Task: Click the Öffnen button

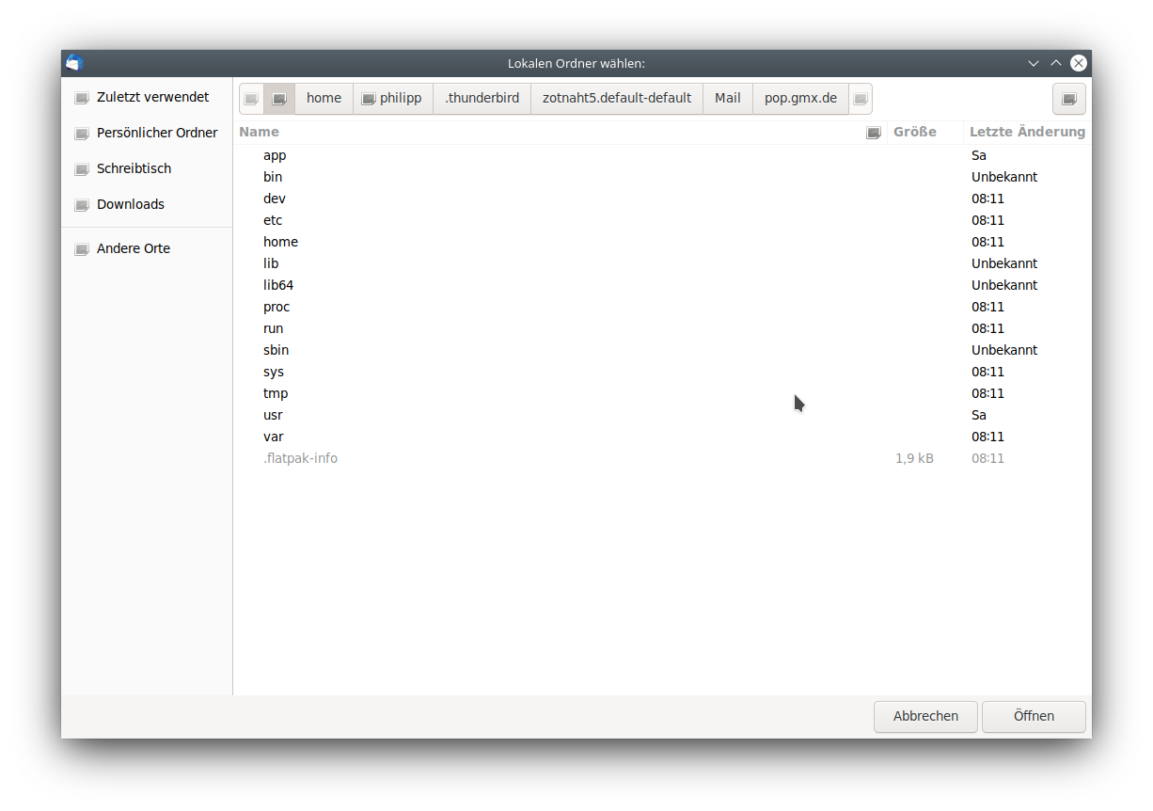Action: coord(1034,716)
